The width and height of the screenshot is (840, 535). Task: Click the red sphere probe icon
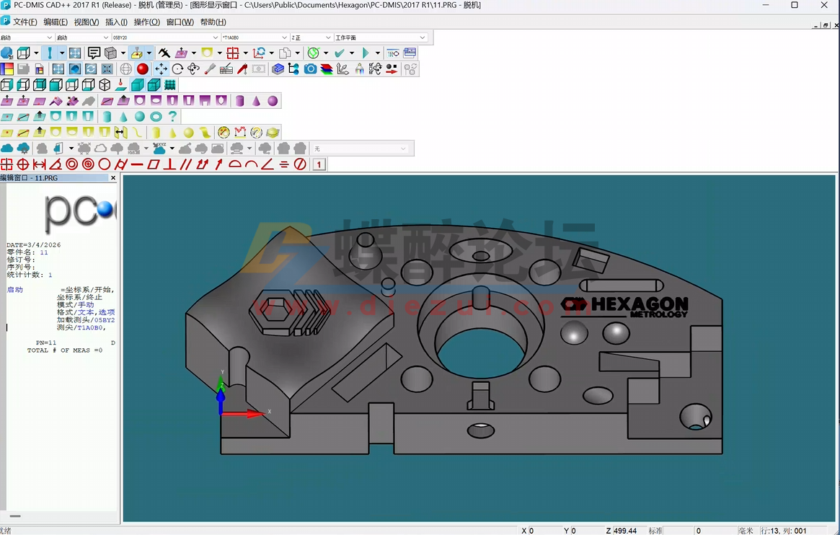click(x=143, y=68)
